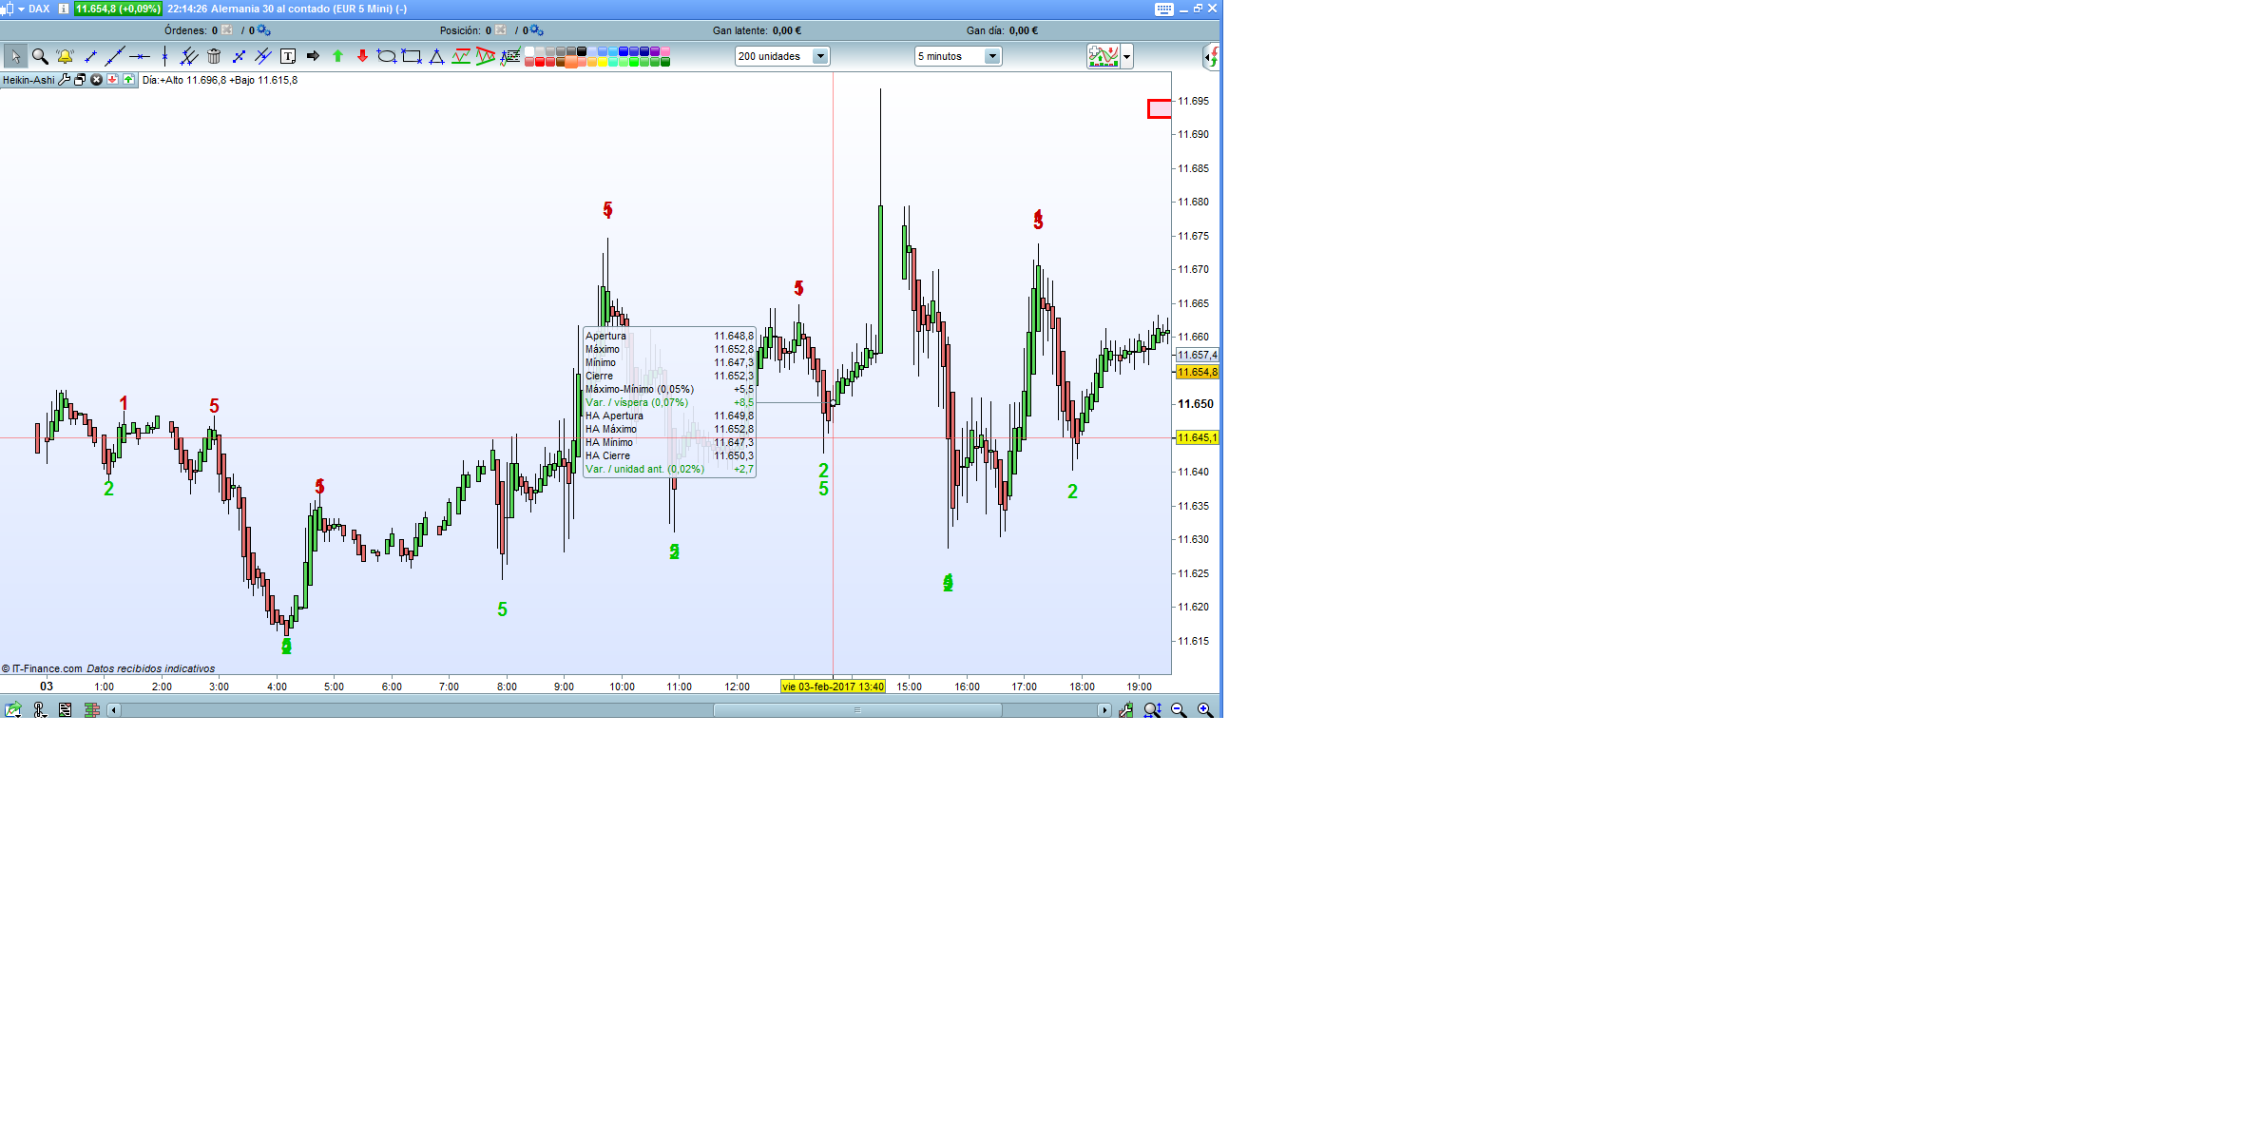Click the horizontal scrollbar right arrow
This screenshot has height=1122, width=2266.
coord(1104,710)
